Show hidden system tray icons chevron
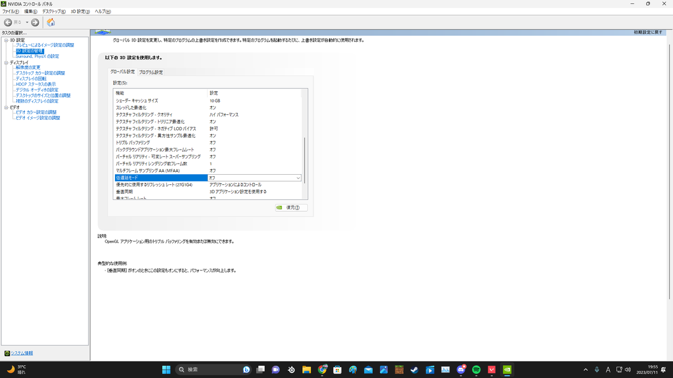 coord(586,370)
